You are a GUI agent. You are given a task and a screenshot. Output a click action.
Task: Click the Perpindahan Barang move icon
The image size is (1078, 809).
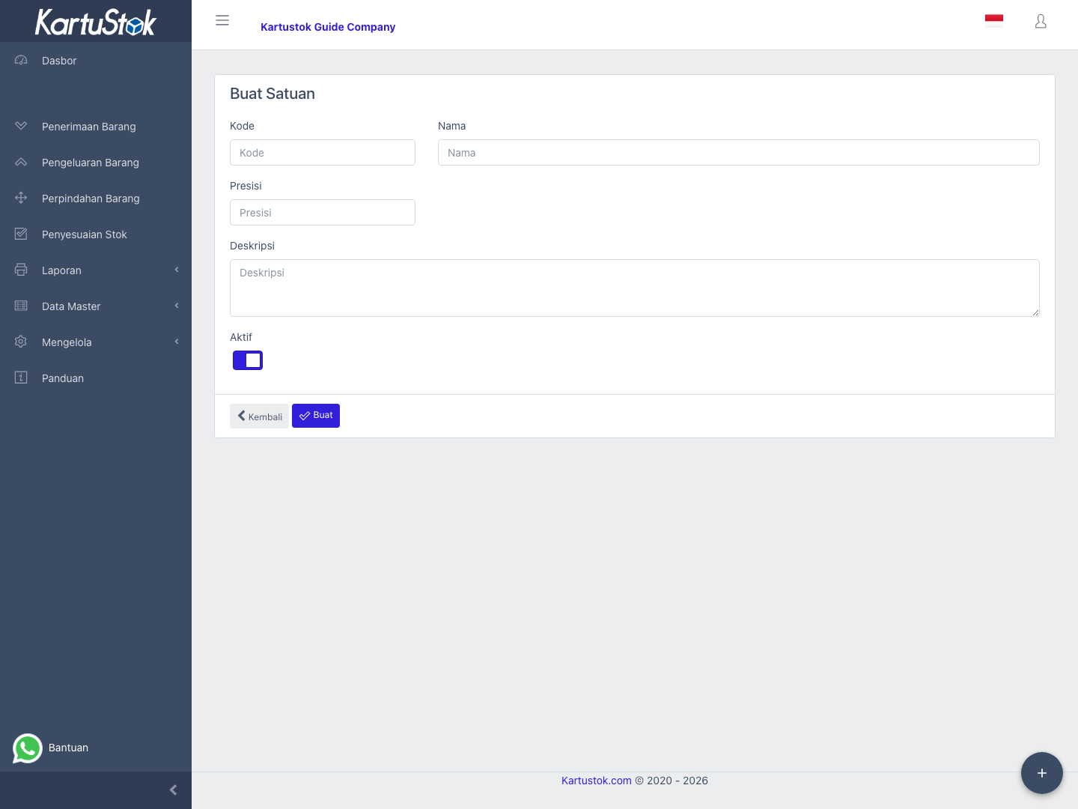[x=21, y=198]
